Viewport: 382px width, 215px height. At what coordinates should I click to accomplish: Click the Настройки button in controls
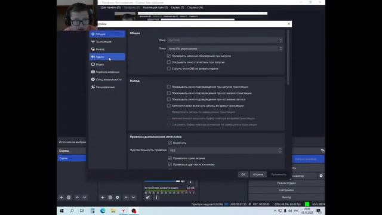point(286,190)
